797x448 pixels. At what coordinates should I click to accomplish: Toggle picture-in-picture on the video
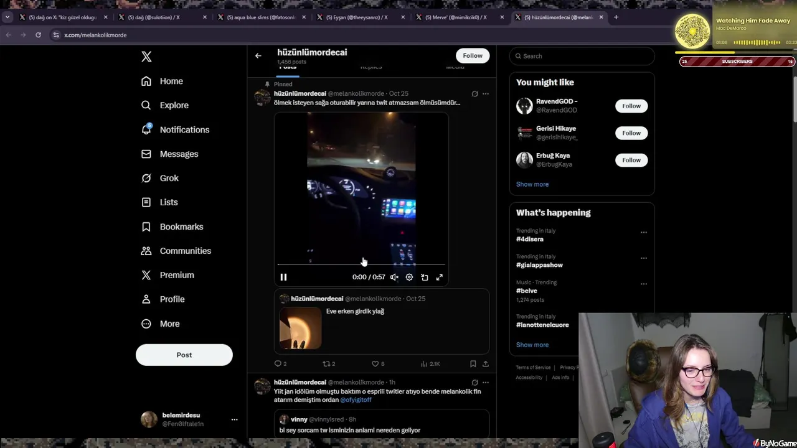pyautogui.click(x=424, y=277)
